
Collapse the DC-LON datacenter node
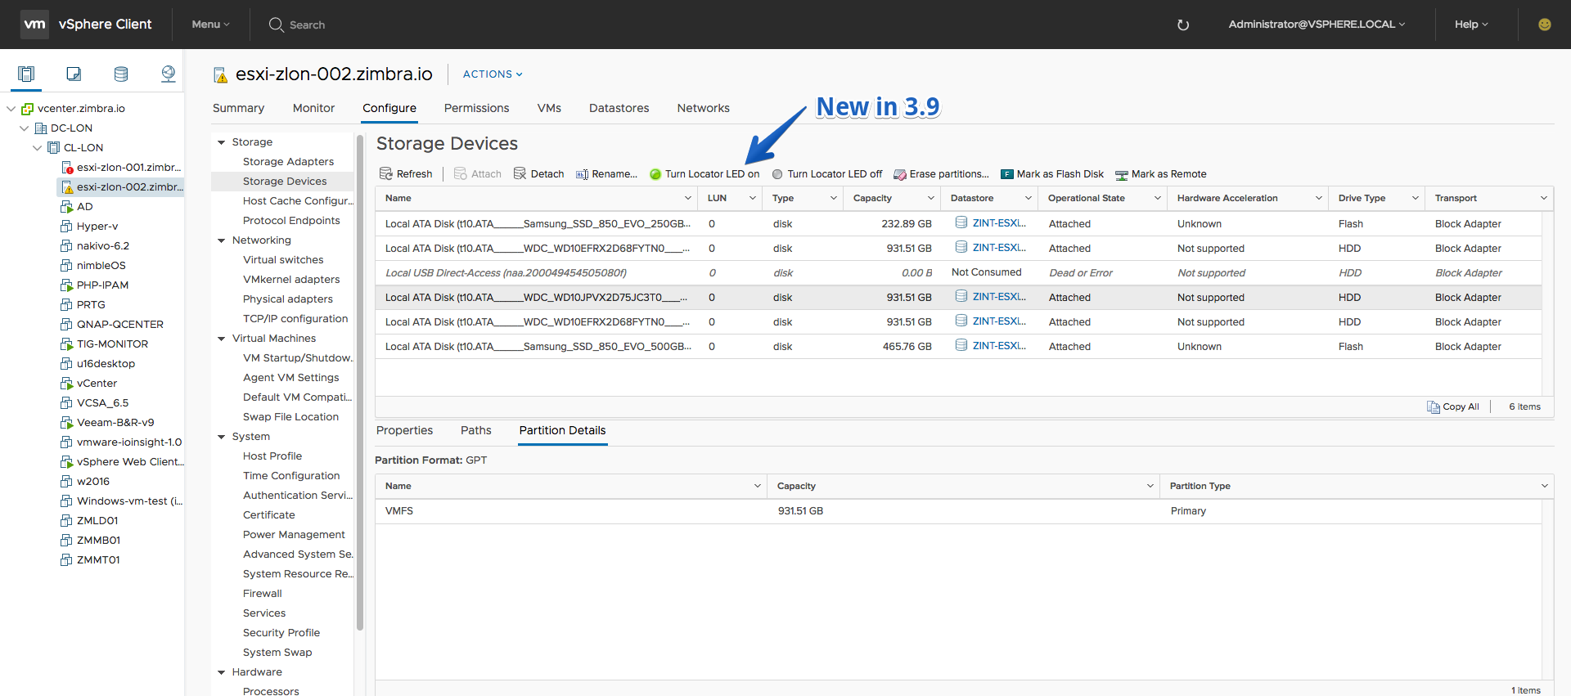(24, 128)
